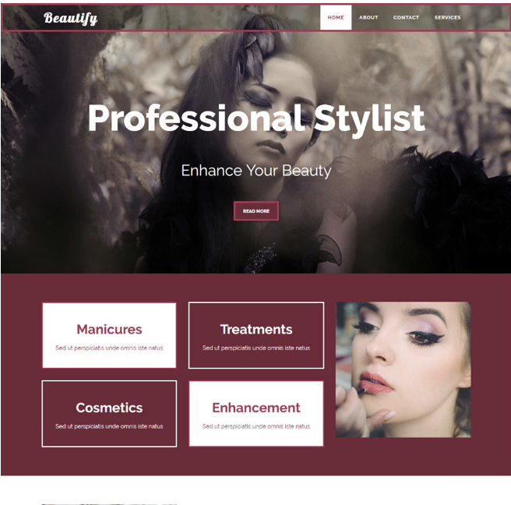Select the Professional Stylist headline

point(256,118)
